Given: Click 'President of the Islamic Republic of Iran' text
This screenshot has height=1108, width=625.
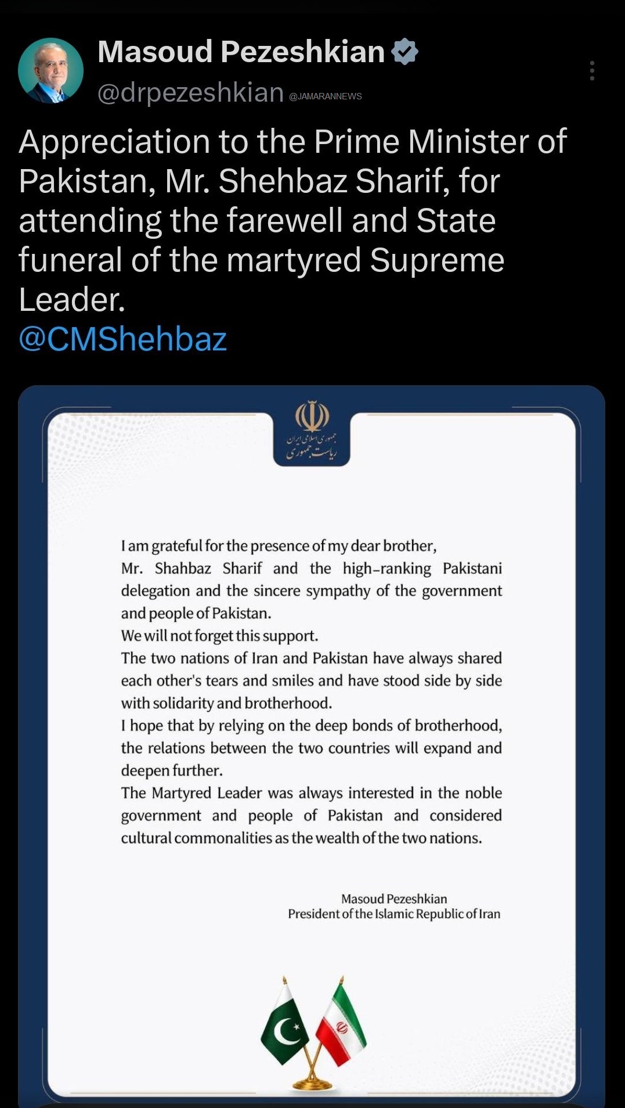Looking at the screenshot, I should 394,914.
